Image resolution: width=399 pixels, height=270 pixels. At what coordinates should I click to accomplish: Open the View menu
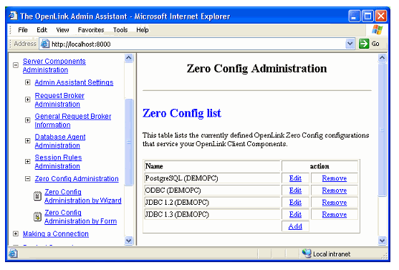62,30
